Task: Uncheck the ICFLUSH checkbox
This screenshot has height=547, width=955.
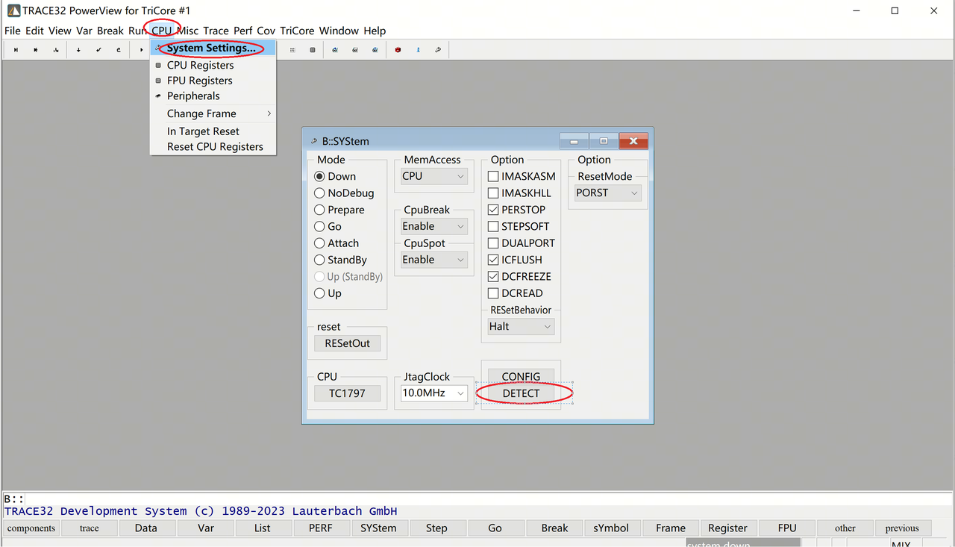Action: (493, 260)
